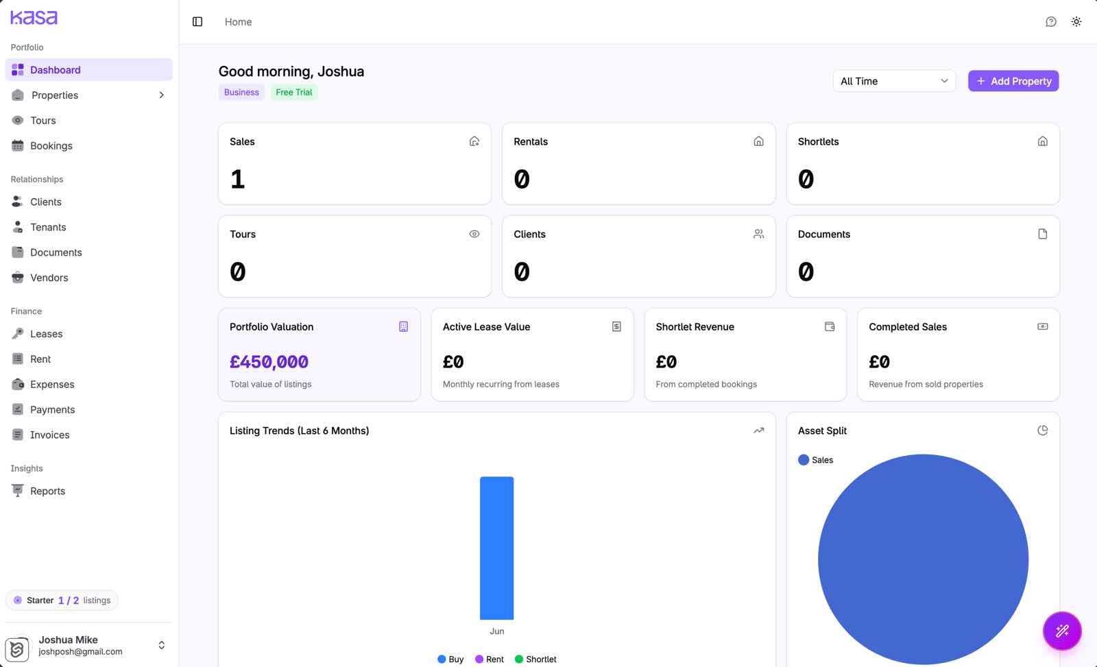This screenshot has height=667, width=1097.
Task: Click the Shortlets card house icon
Action: pyautogui.click(x=1043, y=141)
